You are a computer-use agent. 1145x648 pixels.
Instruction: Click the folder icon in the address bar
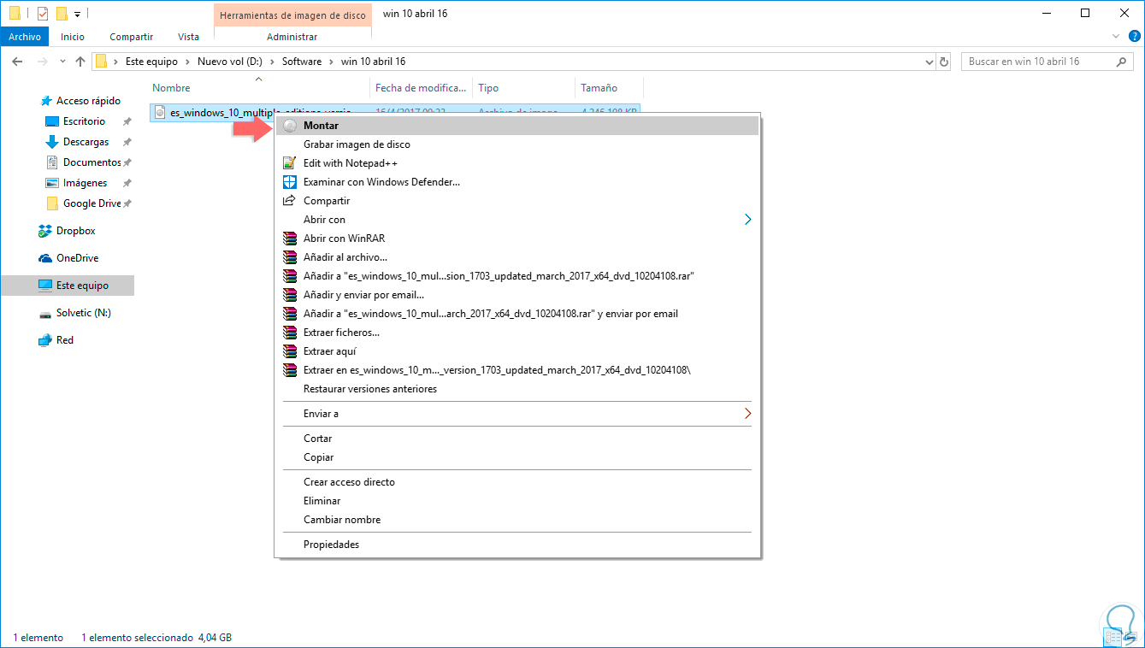(x=102, y=62)
